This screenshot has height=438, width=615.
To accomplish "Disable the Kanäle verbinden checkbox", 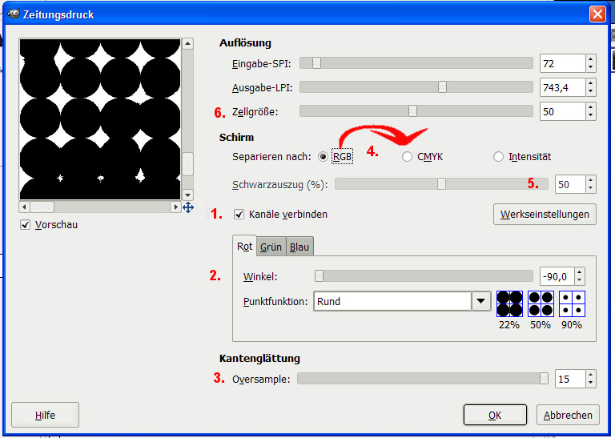I will [239, 215].
